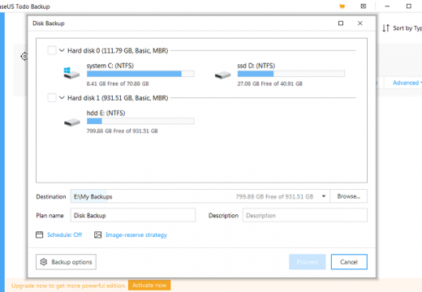Viewport: 422px width, 292px height.
Task: Click the Image-reserve strategy picture icon
Action: click(x=97, y=234)
